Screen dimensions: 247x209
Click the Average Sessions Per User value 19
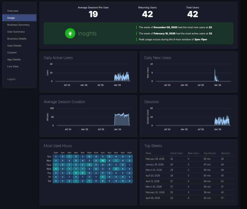point(93,14)
